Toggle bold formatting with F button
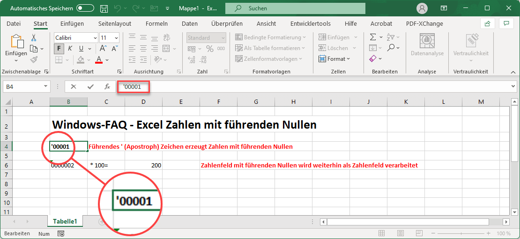The image size is (520, 239). pyautogui.click(x=59, y=49)
